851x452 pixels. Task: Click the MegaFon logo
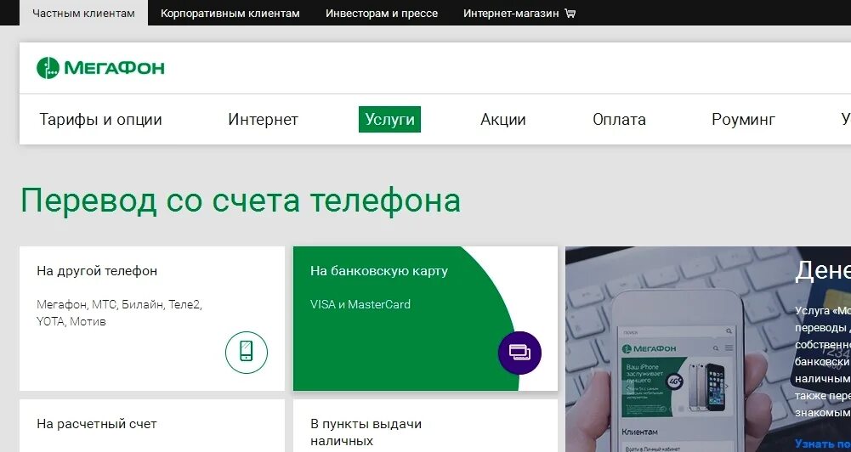pos(100,68)
